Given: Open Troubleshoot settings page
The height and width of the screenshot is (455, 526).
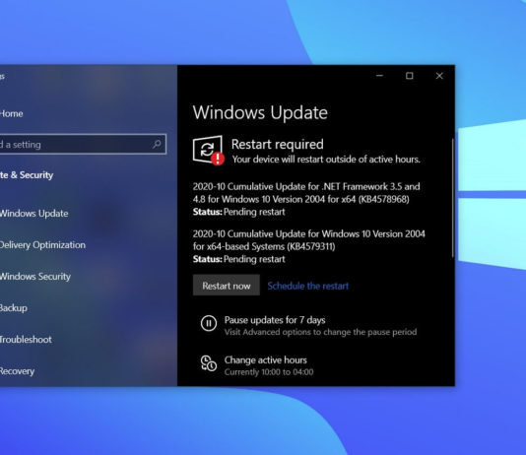Looking at the screenshot, I should pos(26,340).
